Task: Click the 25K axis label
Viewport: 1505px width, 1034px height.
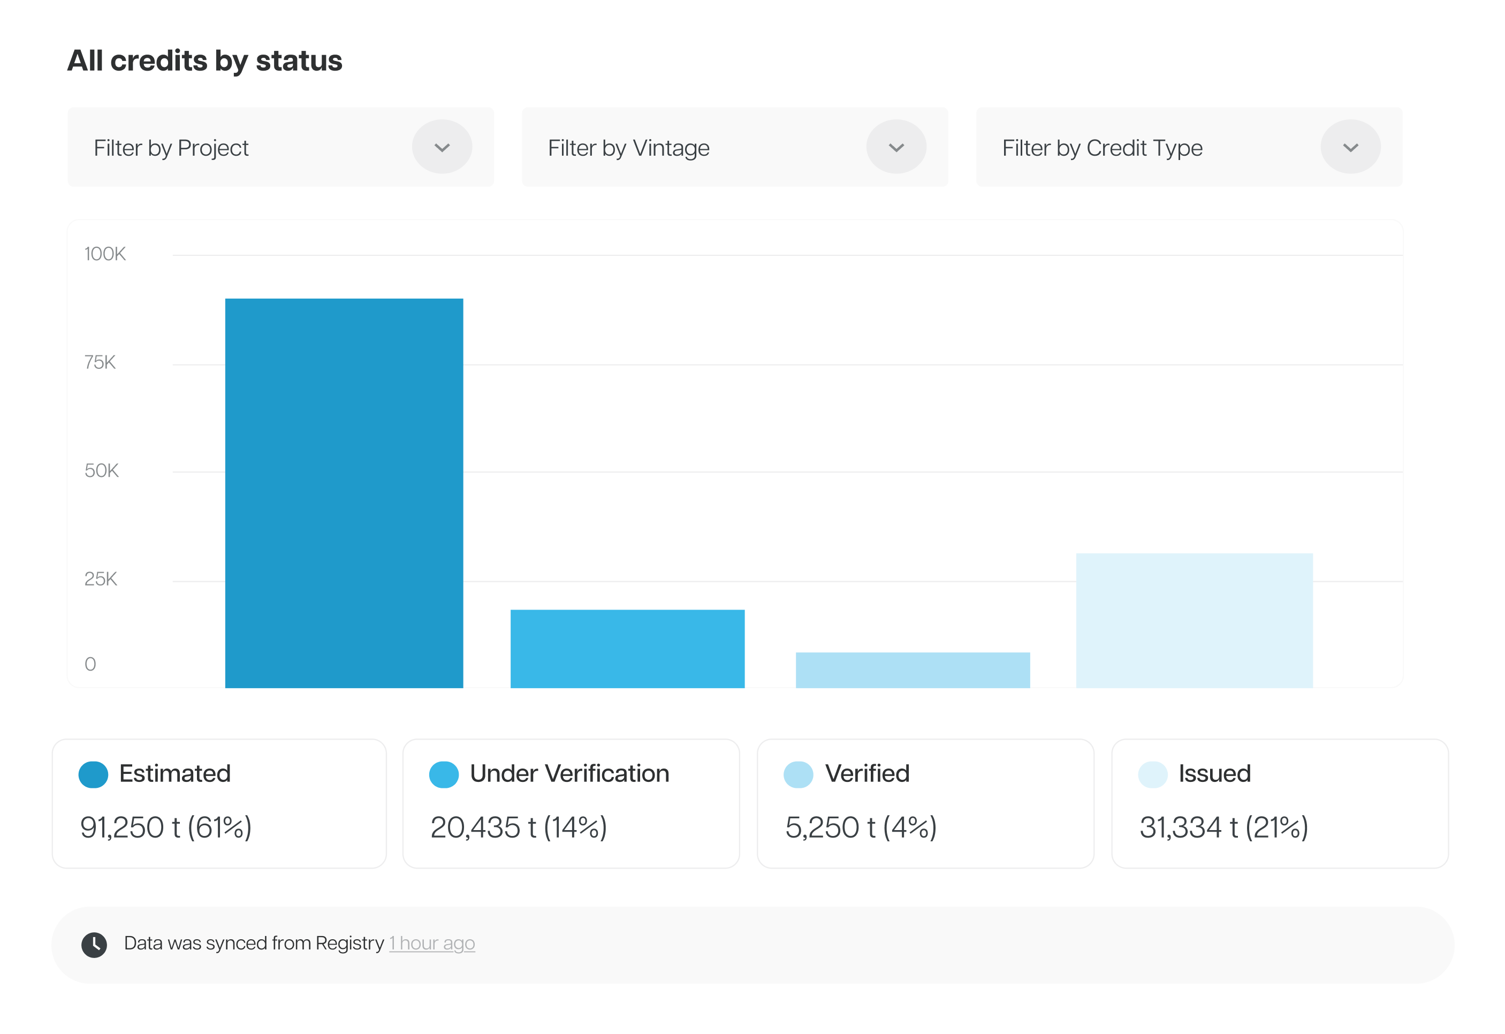Action: tap(101, 579)
